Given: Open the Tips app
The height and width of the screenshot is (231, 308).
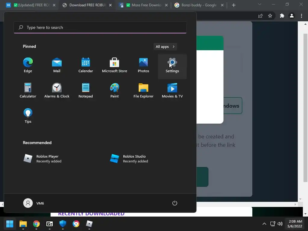Looking at the screenshot, I should pos(28,116).
